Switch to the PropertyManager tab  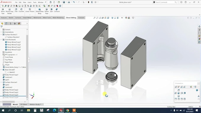click(7, 24)
